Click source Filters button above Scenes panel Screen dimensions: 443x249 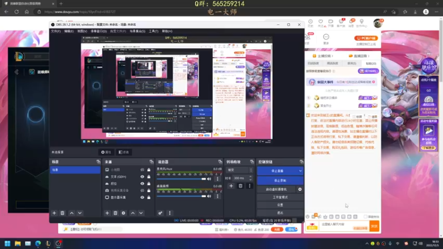(123, 152)
